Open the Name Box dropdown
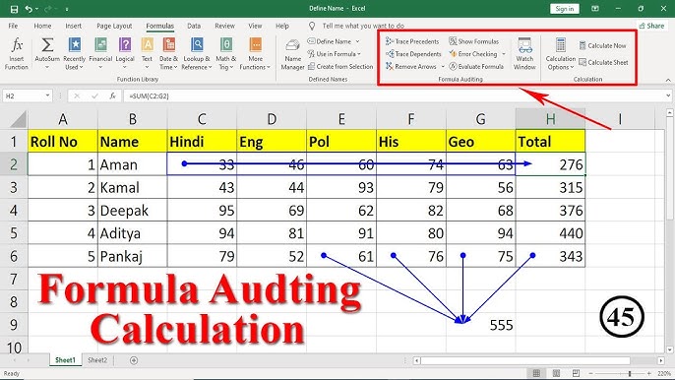 (x=47, y=95)
